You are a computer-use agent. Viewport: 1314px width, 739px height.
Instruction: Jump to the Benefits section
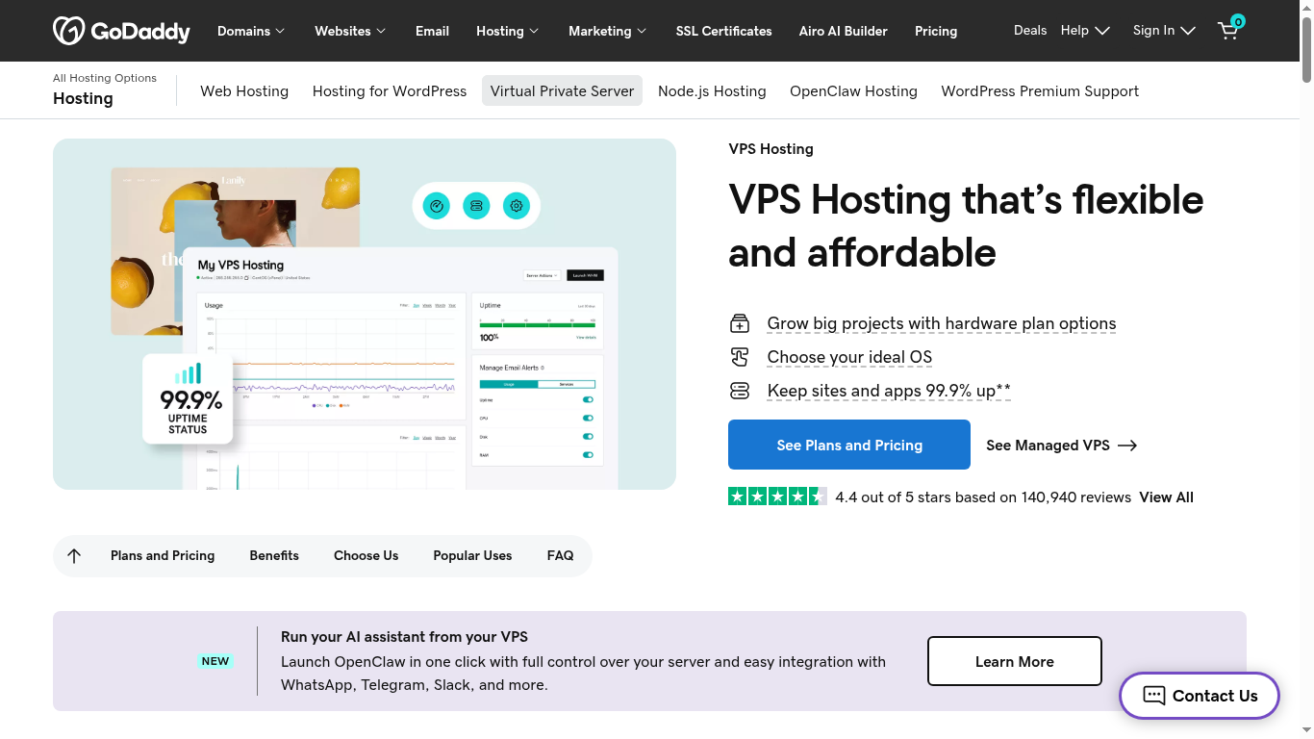(274, 555)
